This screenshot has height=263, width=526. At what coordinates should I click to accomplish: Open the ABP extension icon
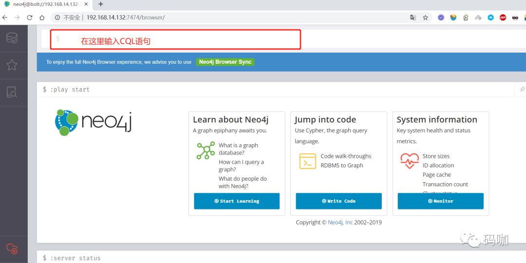pyautogui.click(x=503, y=18)
